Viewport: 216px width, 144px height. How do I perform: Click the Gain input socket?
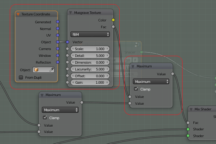[67, 82]
